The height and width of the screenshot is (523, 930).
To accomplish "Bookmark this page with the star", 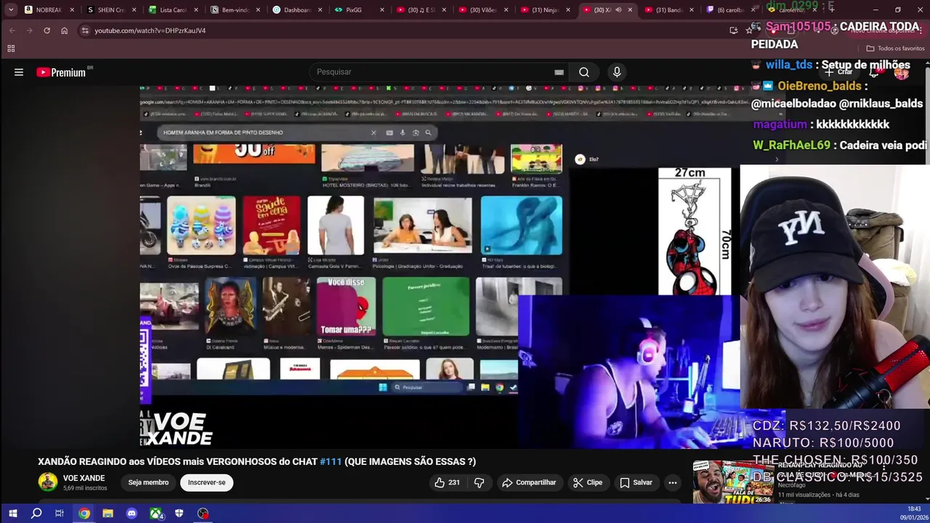I will (751, 31).
